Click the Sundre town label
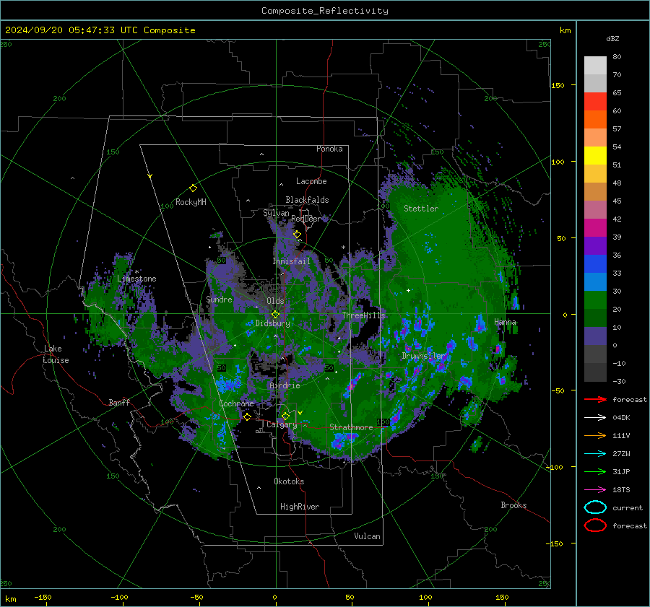The height and width of the screenshot is (607, 650). click(219, 299)
